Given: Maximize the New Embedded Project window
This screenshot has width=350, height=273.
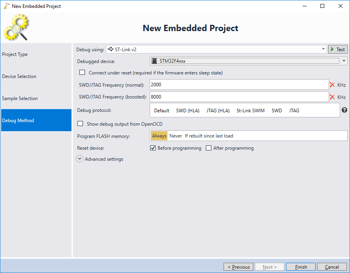Looking at the screenshot, I should 322,6.
